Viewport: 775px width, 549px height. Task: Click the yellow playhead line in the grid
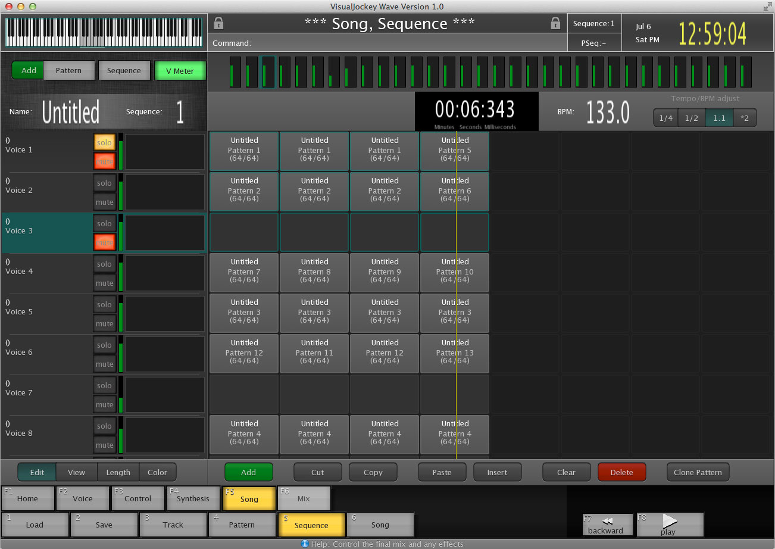(456, 295)
